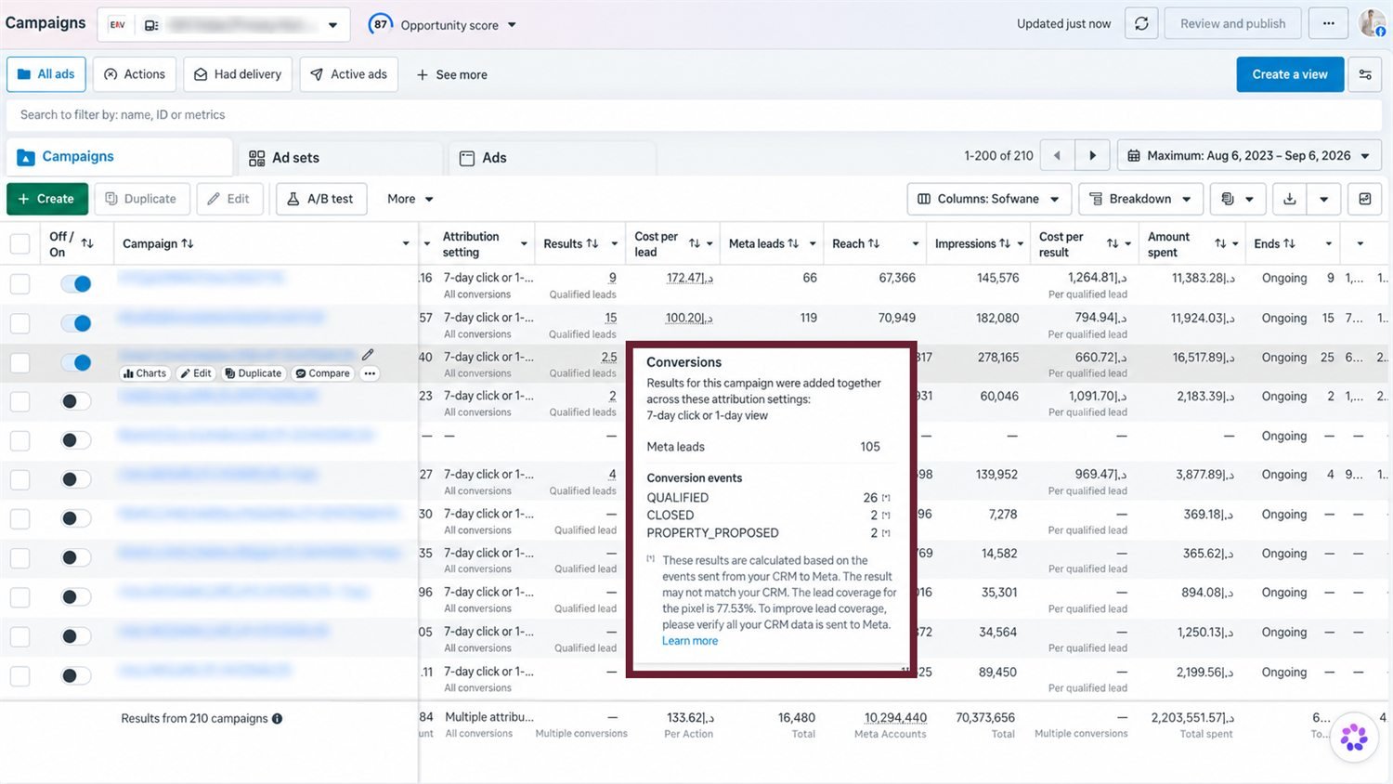
Task: Open the Breakdown dropdown
Action: pyautogui.click(x=1140, y=199)
